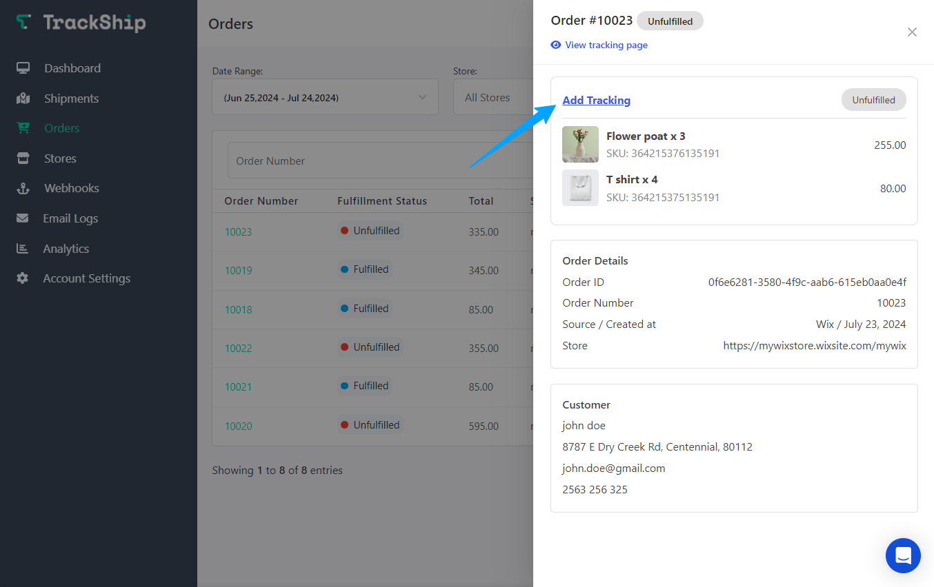Click the Unfulfilled badge beside Order #10023
934x587 pixels.
click(670, 21)
